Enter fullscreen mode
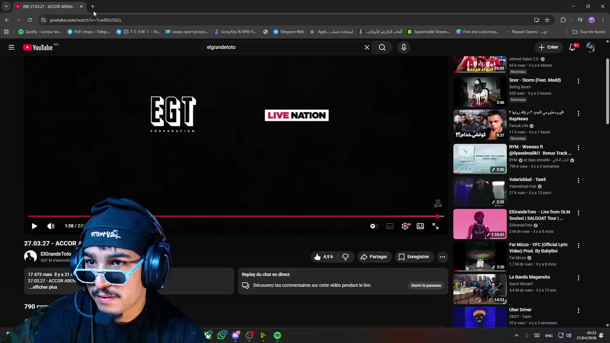Screen dimensions: 610x343 click(436, 226)
